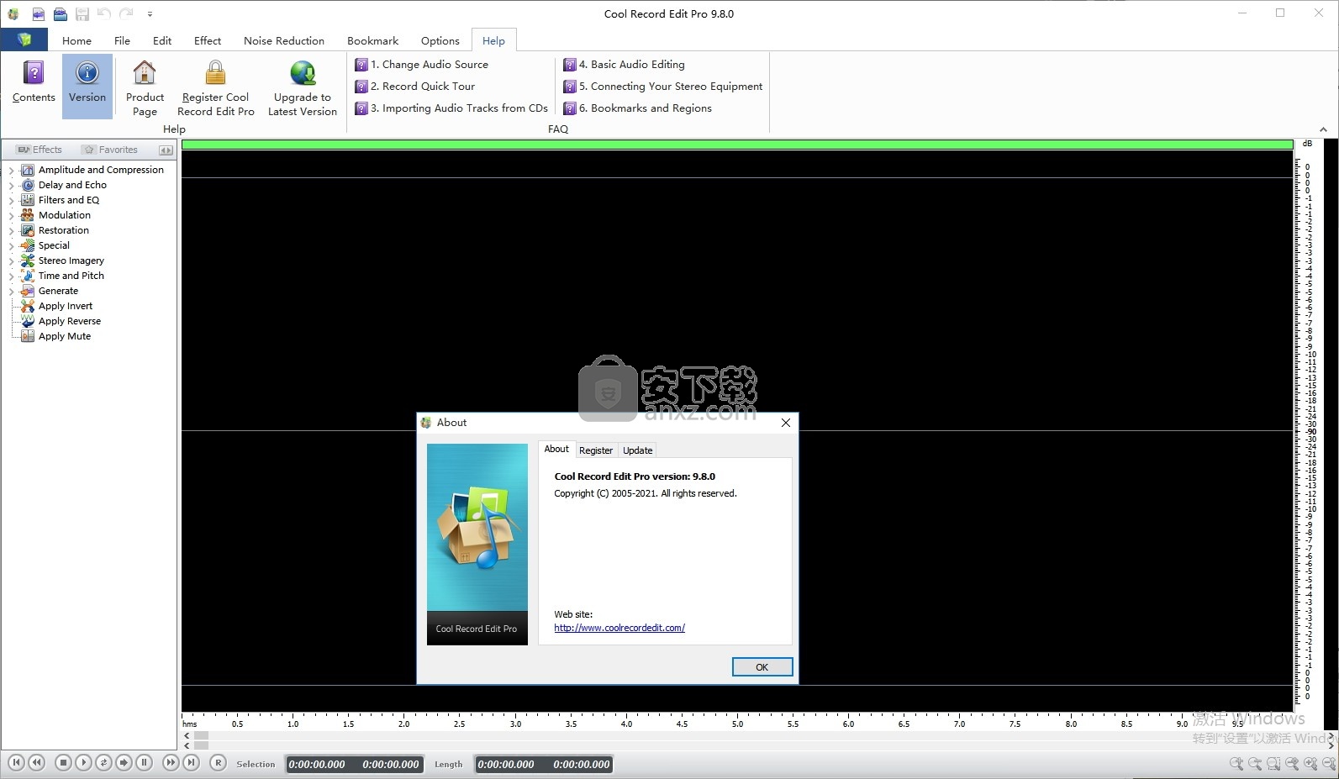Click Upgrade to Latest Version

point(303,88)
